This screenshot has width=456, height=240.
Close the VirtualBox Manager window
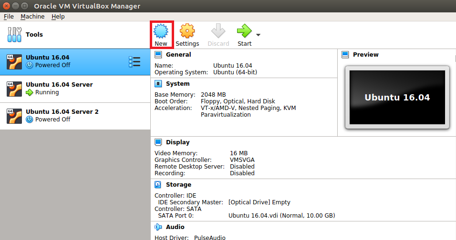pyautogui.click(x=6, y=6)
